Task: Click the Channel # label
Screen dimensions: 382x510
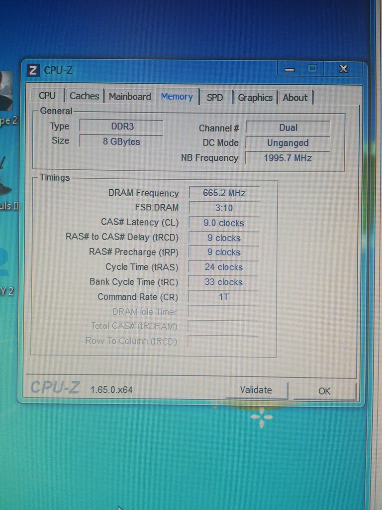Action: (x=219, y=128)
